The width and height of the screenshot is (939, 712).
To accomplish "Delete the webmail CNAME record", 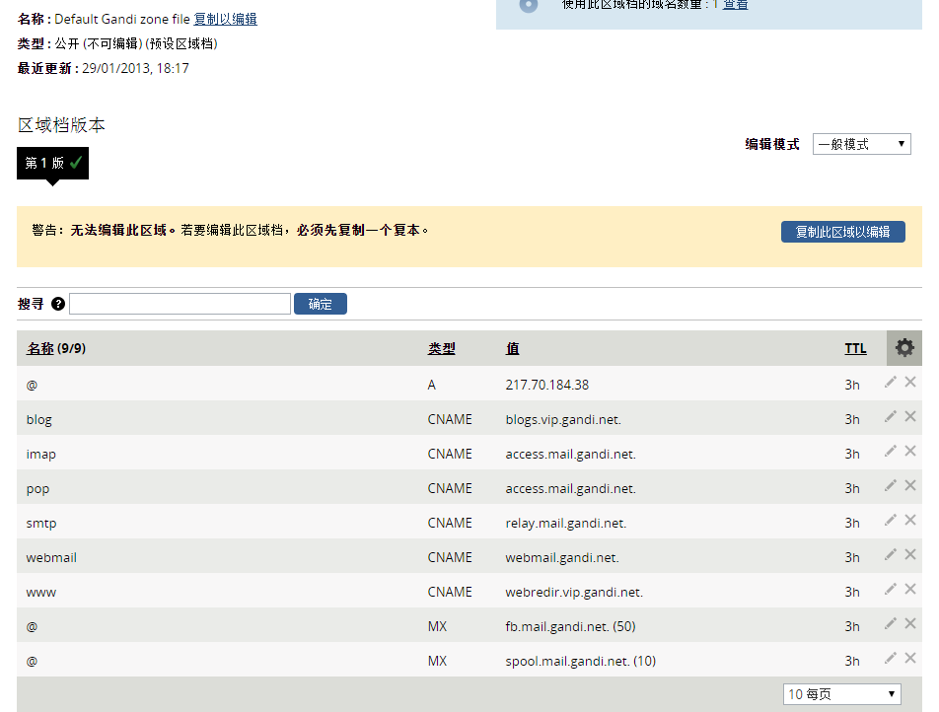I will point(910,554).
